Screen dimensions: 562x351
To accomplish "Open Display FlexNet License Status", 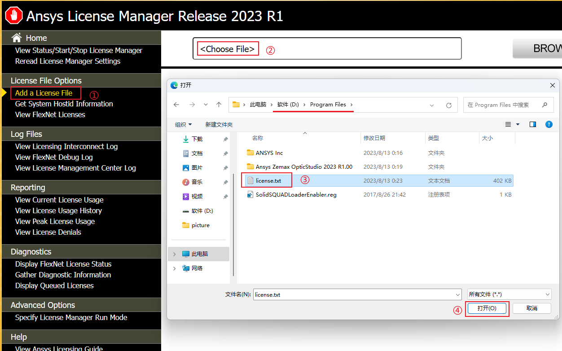I will pos(63,264).
